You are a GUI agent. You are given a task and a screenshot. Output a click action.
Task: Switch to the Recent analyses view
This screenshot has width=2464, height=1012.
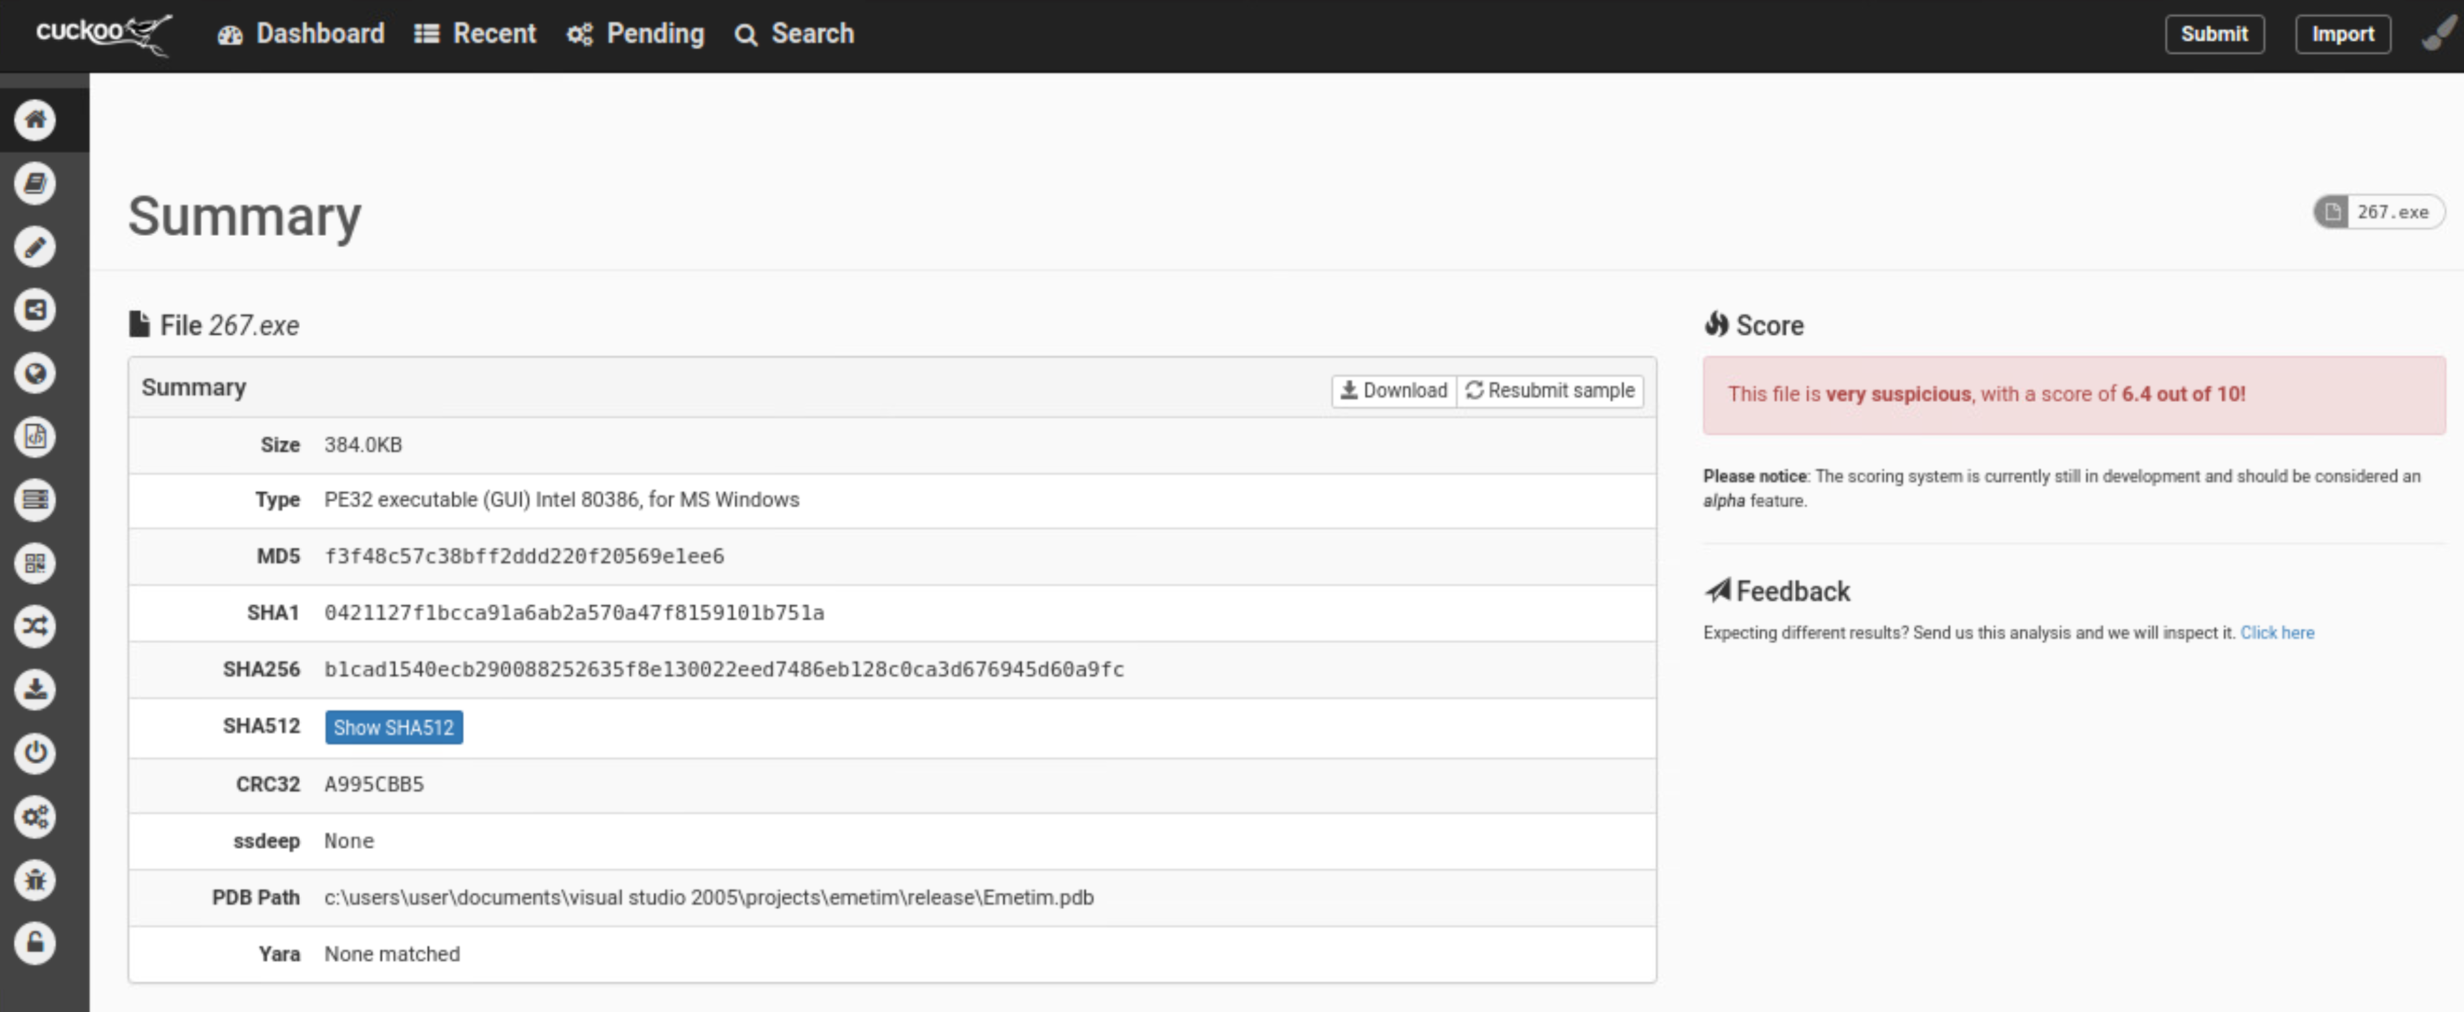[474, 34]
